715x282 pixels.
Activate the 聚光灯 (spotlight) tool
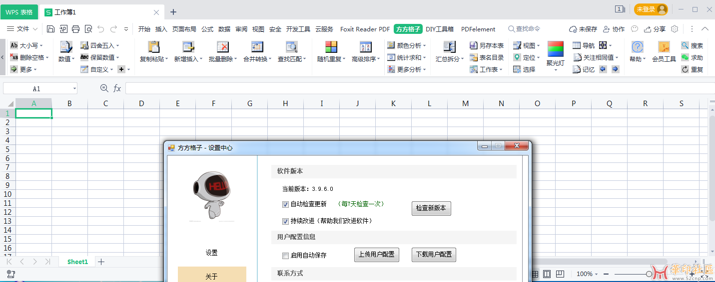(556, 56)
